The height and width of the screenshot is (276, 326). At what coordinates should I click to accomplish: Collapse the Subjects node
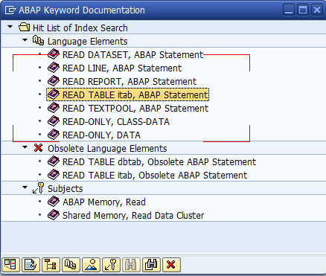25,187
